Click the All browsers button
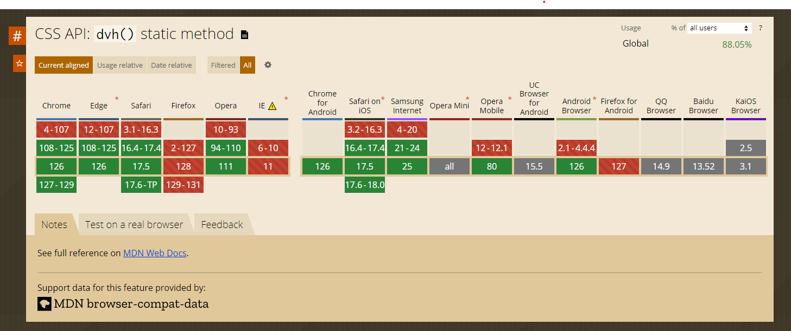Viewport: 791px width, 331px height. (x=248, y=64)
